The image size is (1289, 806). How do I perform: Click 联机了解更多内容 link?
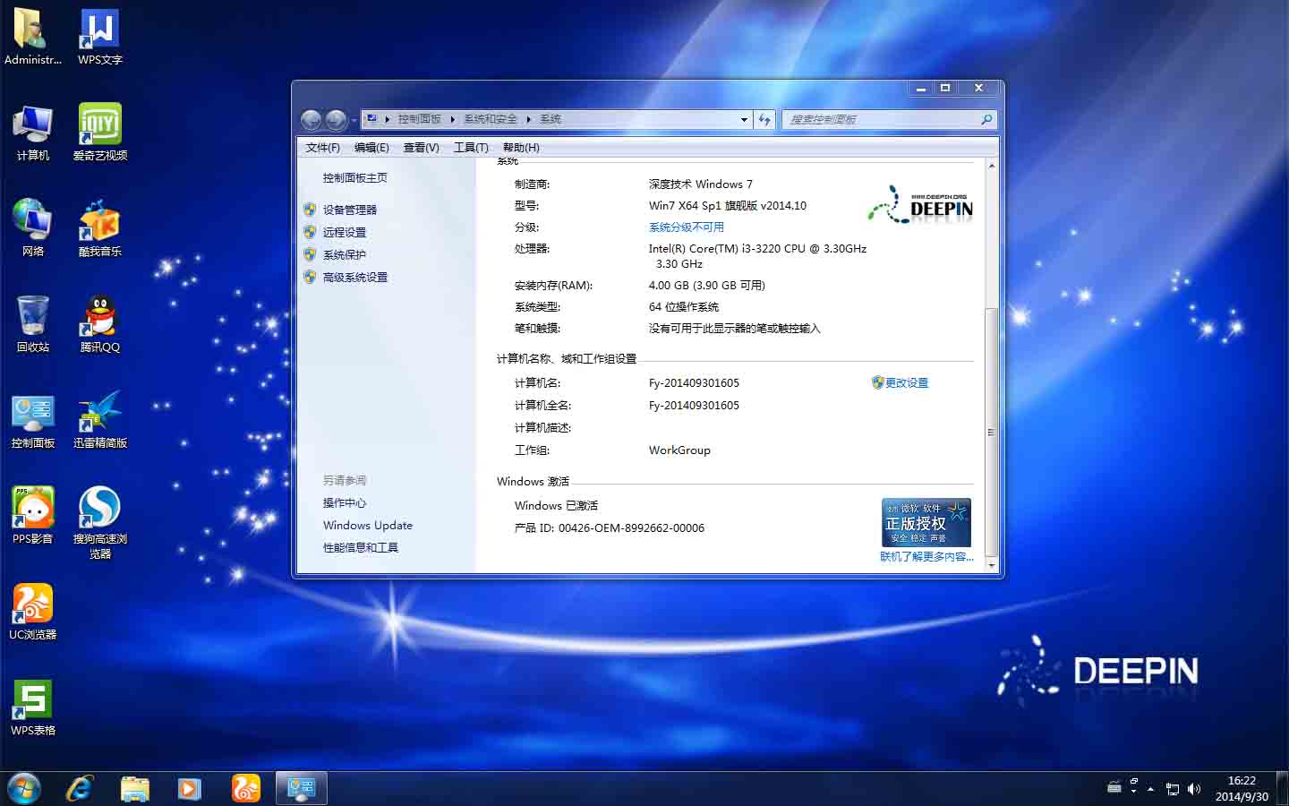(926, 557)
